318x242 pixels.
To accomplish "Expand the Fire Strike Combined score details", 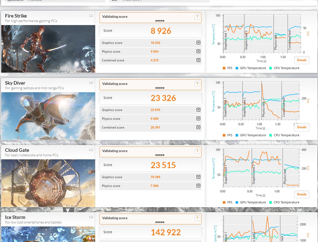I will point(198,60).
